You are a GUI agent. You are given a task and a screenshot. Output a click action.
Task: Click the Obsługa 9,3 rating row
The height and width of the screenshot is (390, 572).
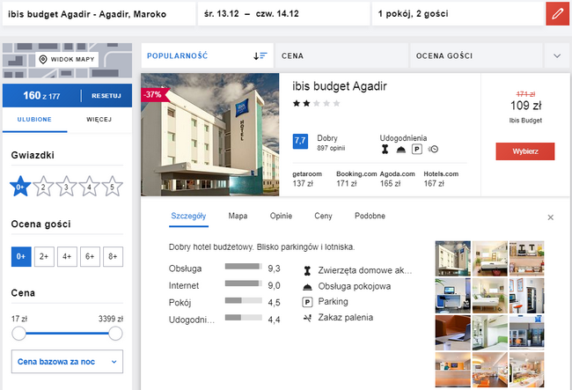224,269
